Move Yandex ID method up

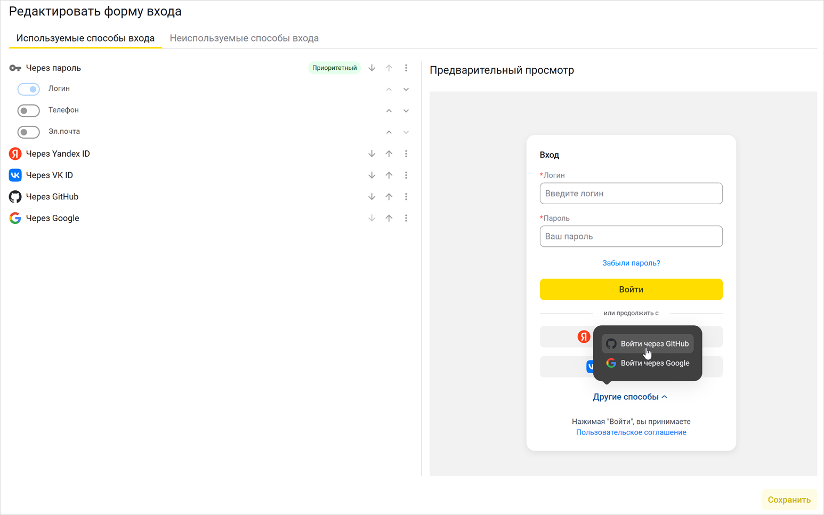tap(389, 154)
